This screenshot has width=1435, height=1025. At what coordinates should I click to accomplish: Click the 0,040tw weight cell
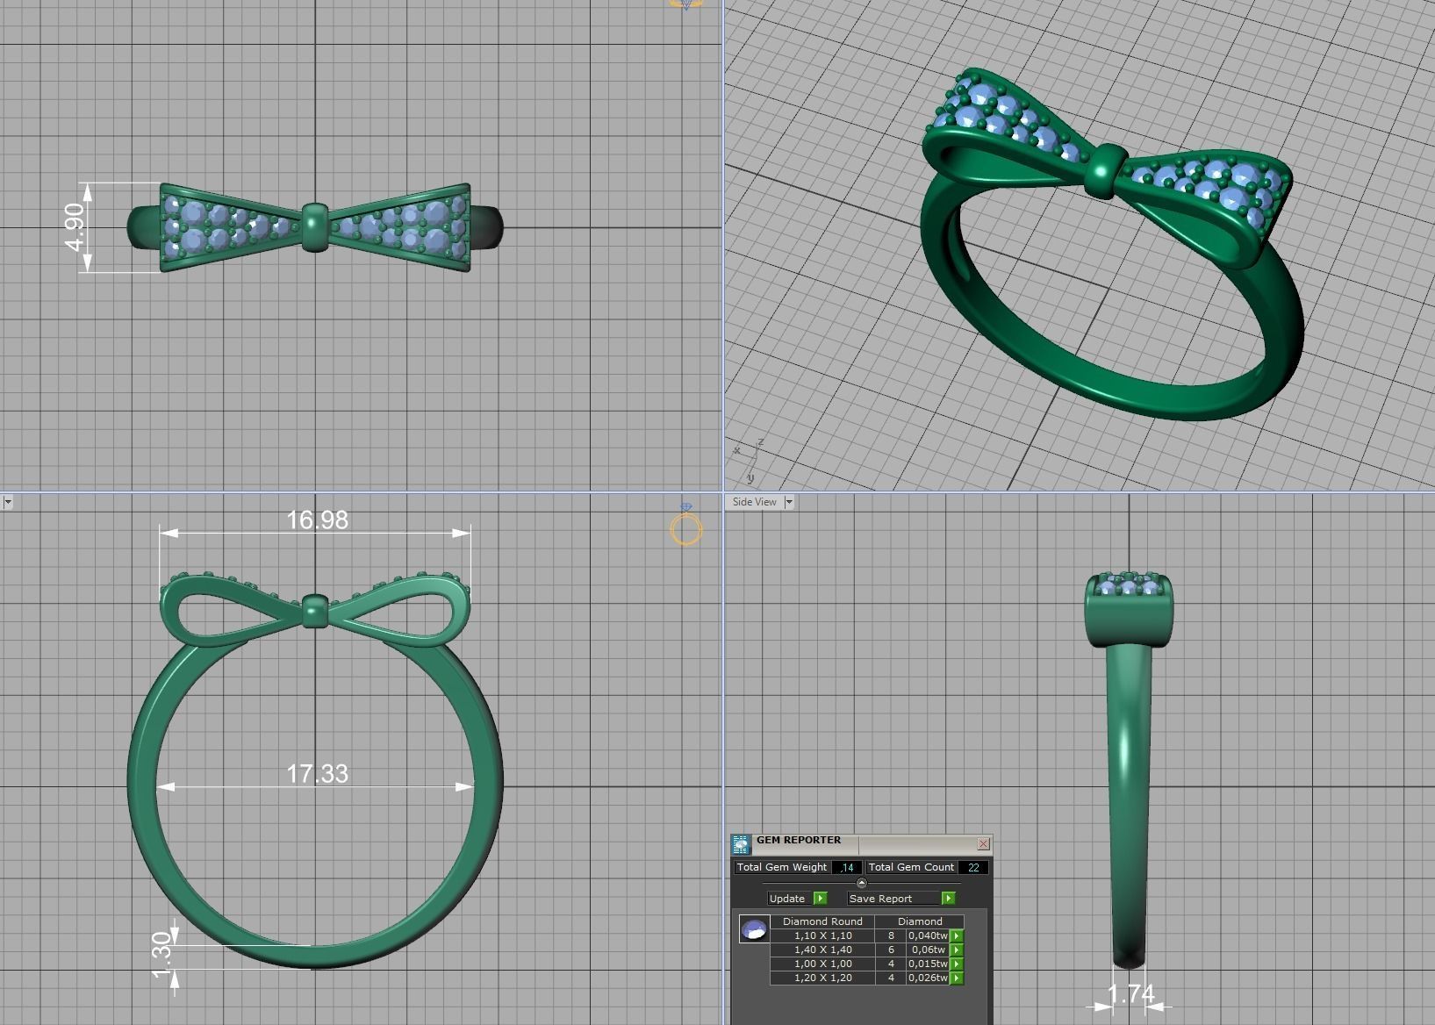(x=928, y=935)
